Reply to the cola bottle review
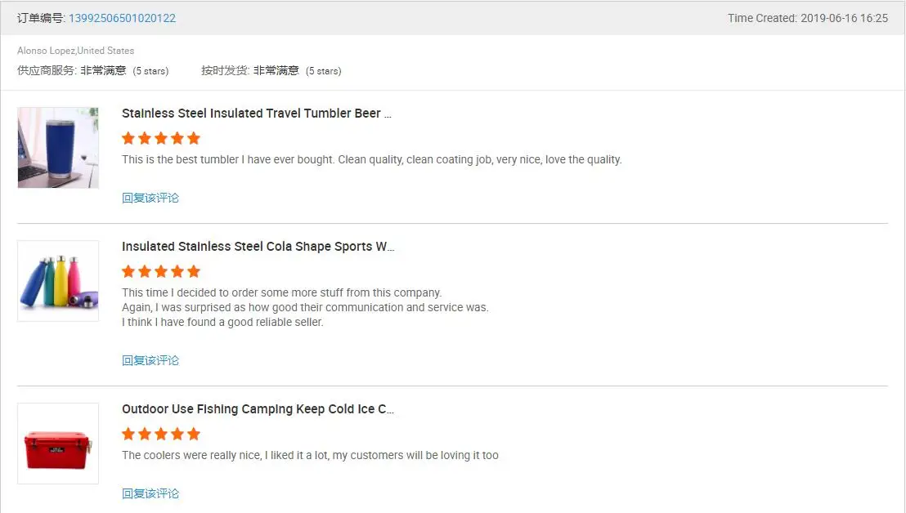This screenshot has height=513, width=906. click(150, 360)
